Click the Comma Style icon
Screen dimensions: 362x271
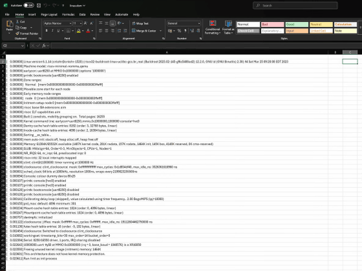185,31
